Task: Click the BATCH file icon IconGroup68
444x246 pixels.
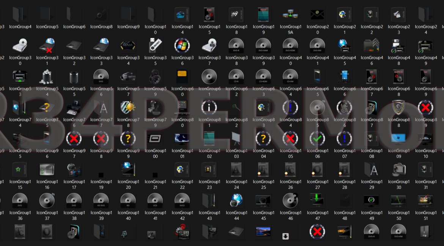Action: (x=398, y=77)
